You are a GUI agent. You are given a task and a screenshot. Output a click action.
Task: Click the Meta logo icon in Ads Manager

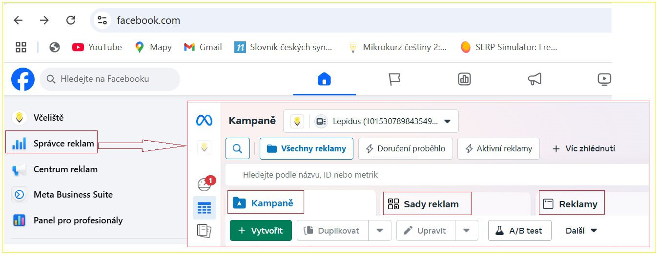click(x=204, y=120)
